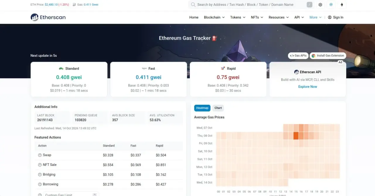The width and height of the screenshot is (375, 196).
Task: Click the Fast 0.411 gwei value
Action: pyautogui.click(x=149, y=77)
